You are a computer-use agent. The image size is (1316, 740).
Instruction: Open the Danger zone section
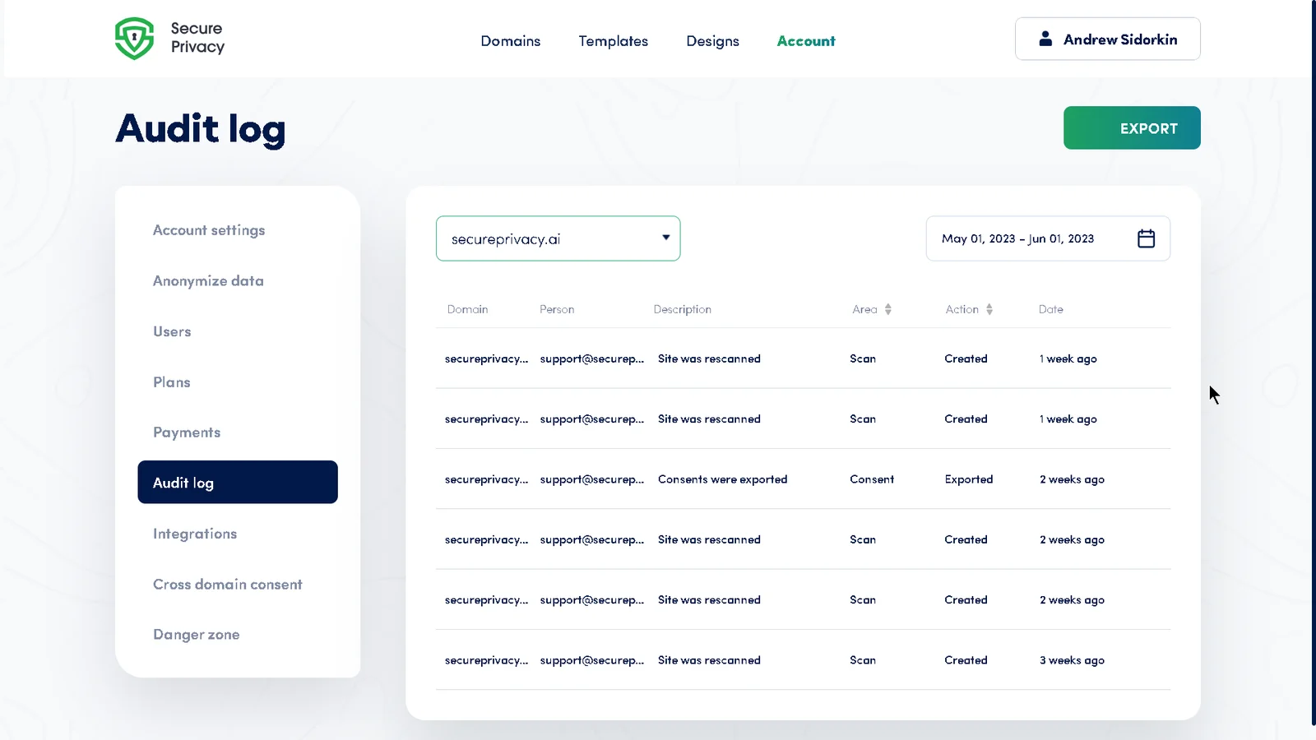click(x=196, y=634)
